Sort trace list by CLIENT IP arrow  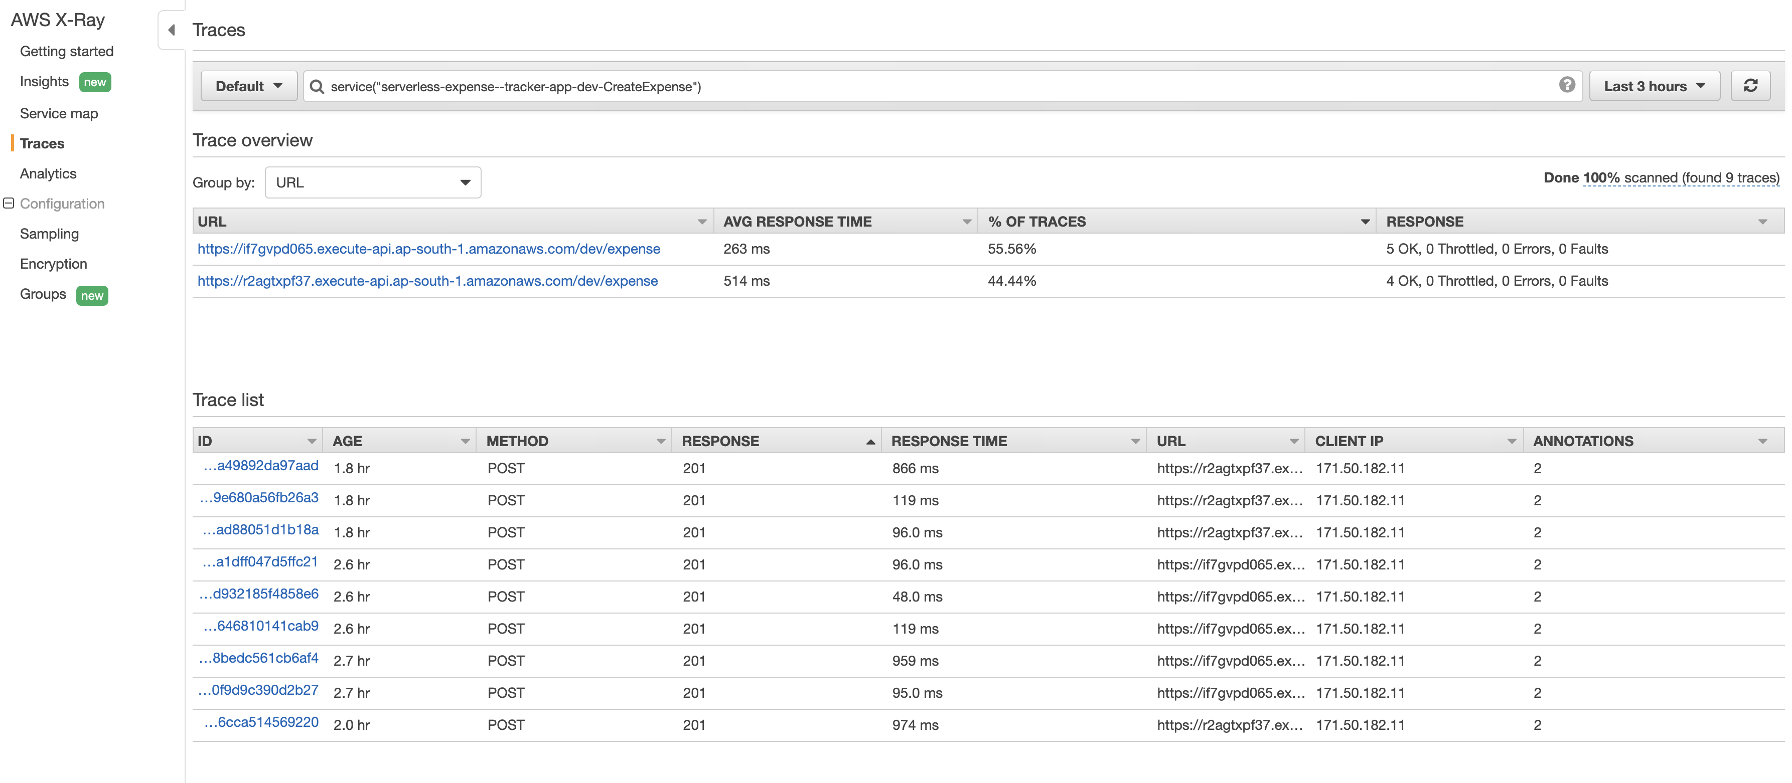1512,442
